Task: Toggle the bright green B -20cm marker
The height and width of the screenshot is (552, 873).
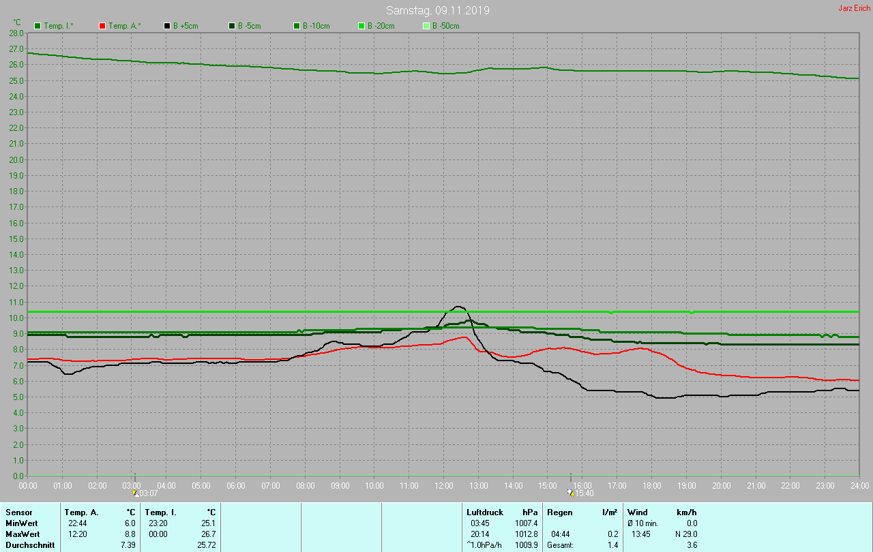Action: tap(361, 26)
